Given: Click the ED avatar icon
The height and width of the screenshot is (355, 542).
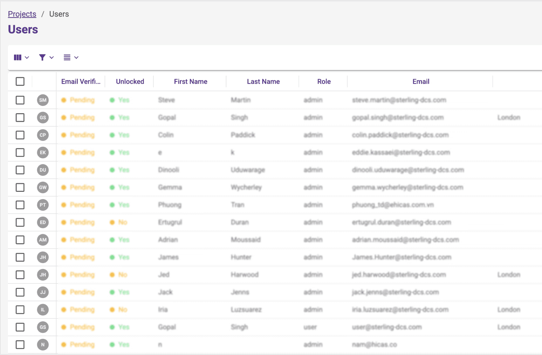Looking at the screenshot, I should [x=43, y=222].
